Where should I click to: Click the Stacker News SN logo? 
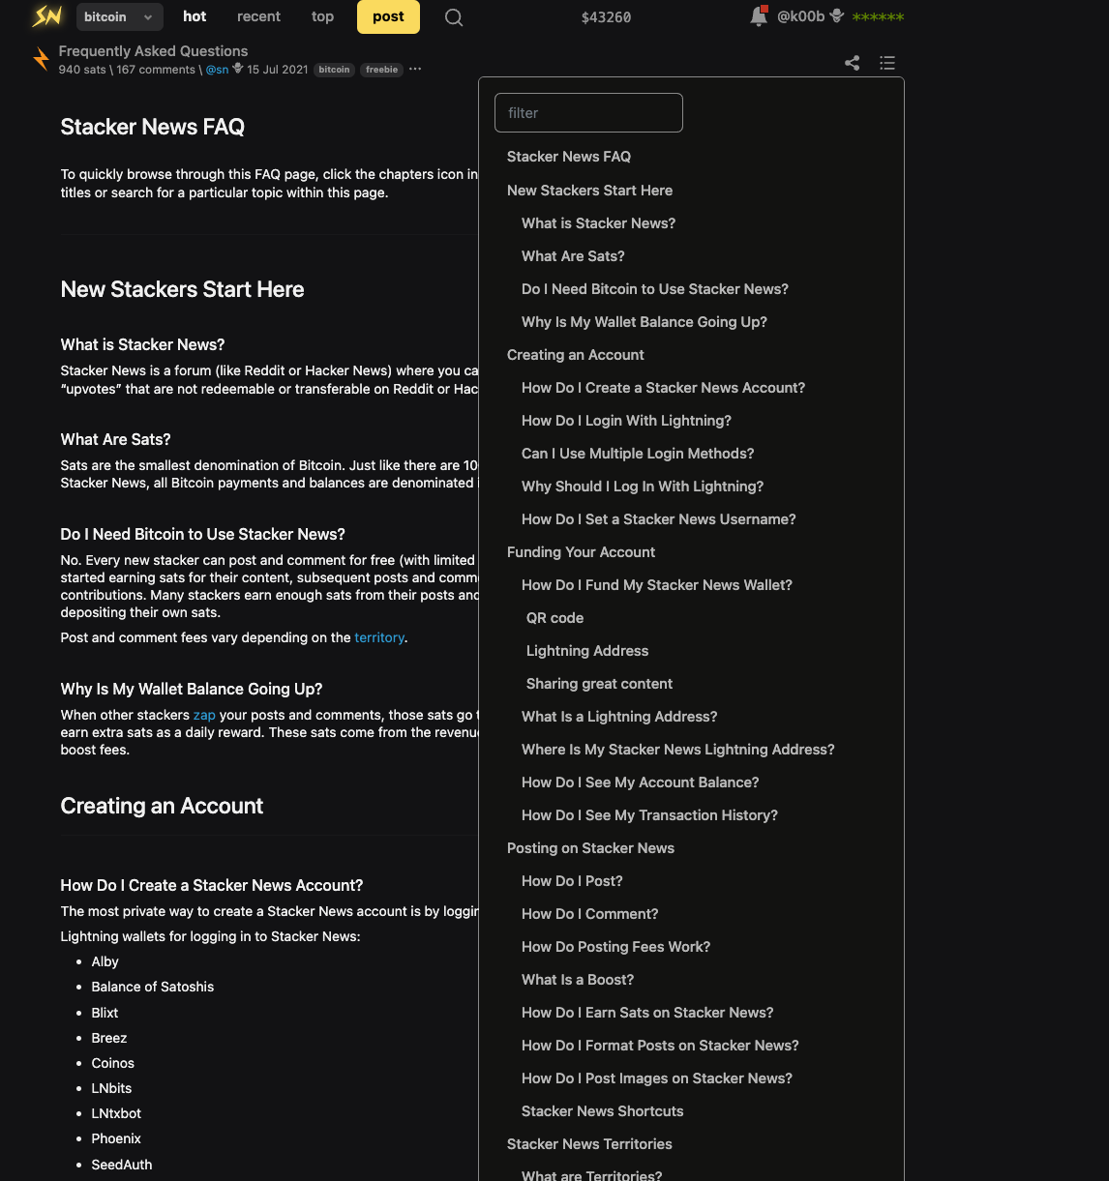(x=46, y=16)
